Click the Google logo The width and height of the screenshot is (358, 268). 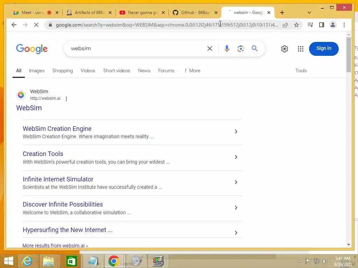click(32, 49)
